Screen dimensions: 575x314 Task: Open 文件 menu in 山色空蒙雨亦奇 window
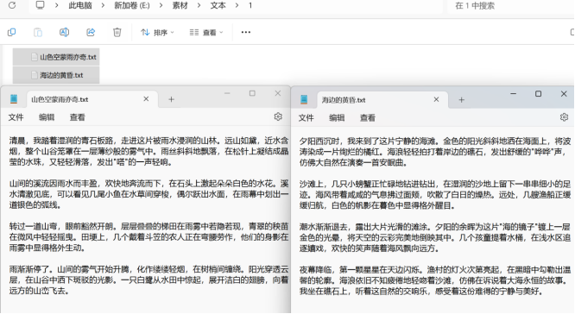pyautogui.click(x=16, y=117)
